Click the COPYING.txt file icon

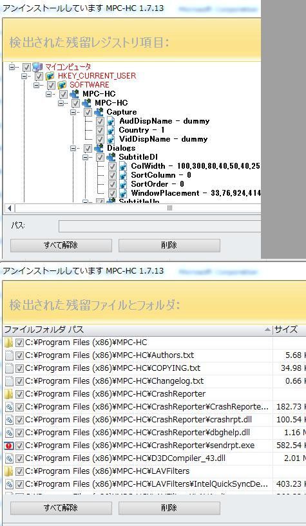pos(10,368)
